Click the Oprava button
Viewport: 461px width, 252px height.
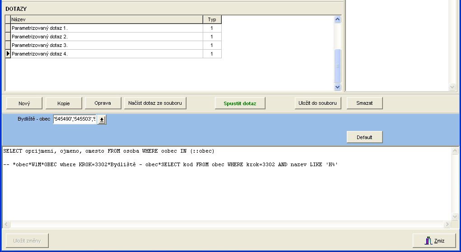point(103,103)
